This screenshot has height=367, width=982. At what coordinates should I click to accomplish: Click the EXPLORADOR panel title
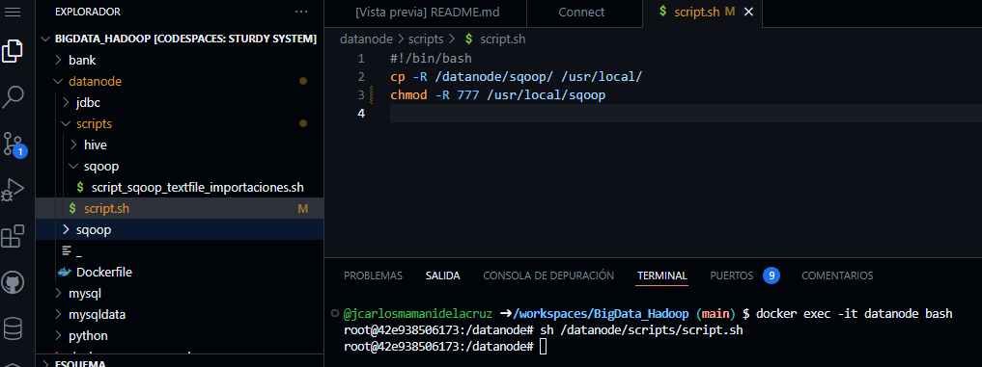coord(88,12)
